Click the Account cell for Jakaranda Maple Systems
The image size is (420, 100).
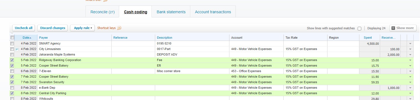point(256,54)
